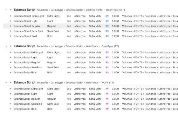Toggle activation dot for Estampa Script Light
This screenshot has width=178, height=118.
[x=10, y=21]
